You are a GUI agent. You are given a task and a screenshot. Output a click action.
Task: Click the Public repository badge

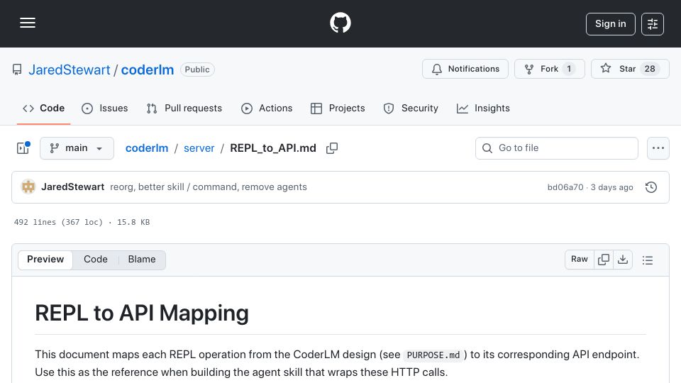coord(197,70)
